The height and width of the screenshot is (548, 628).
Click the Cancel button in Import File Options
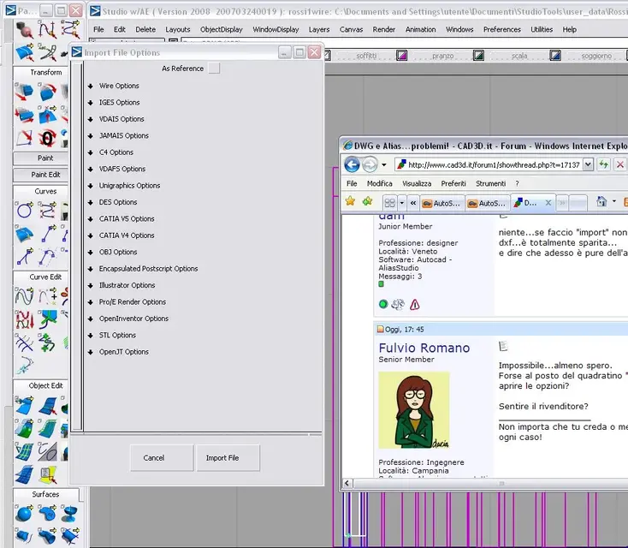[162, 458]
